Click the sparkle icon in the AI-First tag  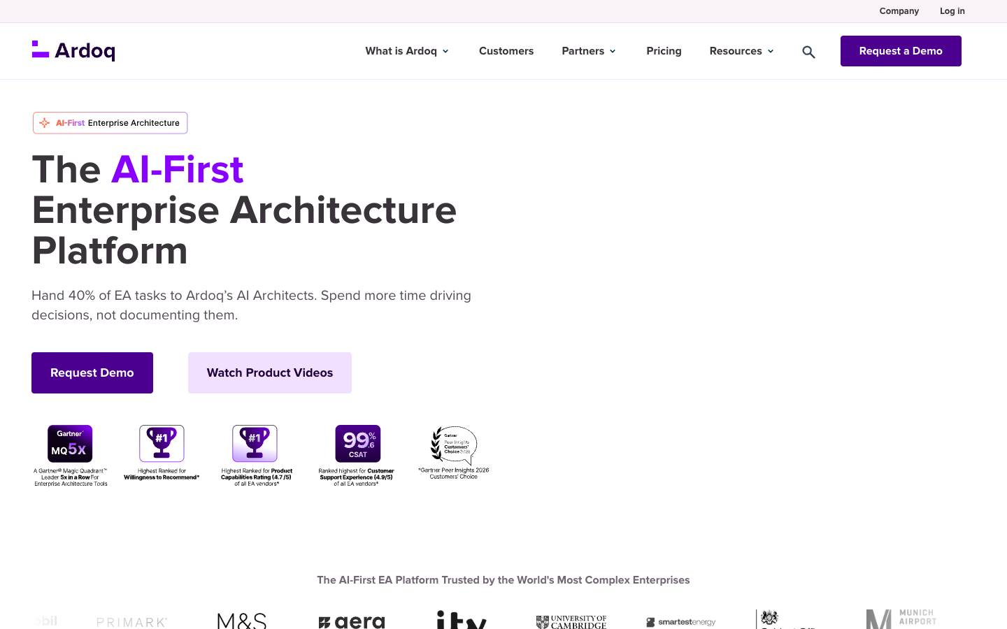point(45,123)
